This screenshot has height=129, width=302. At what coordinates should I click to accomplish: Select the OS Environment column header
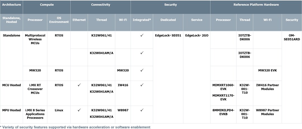(59, 20)
